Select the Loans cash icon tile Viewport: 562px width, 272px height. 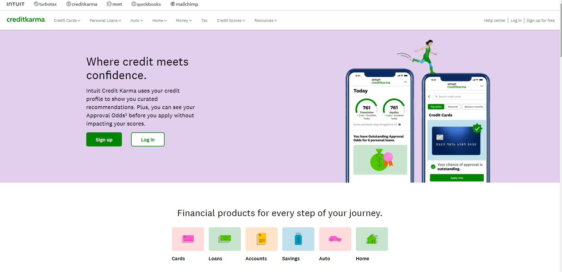[225, 239]
